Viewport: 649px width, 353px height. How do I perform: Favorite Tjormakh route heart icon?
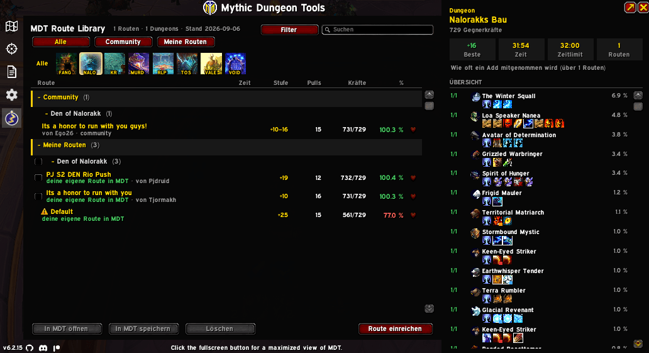coord(413,196)
